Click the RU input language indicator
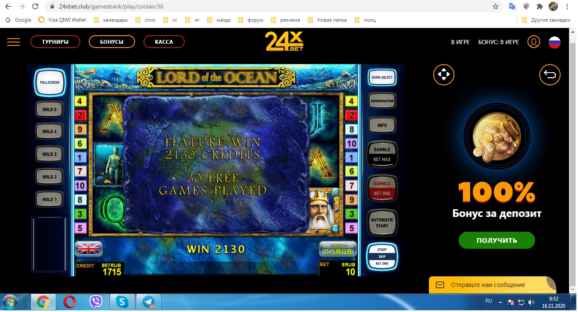This screenshot has height=312, width=578. click(x=489, y=301)
